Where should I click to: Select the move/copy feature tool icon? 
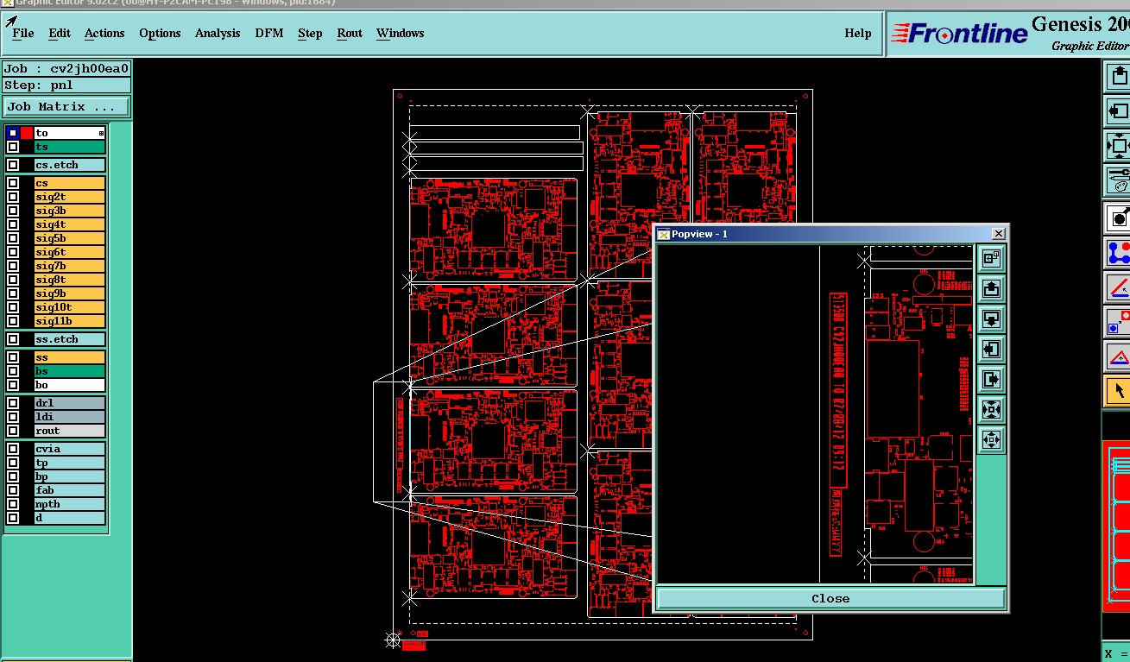tap(1120, 321)
